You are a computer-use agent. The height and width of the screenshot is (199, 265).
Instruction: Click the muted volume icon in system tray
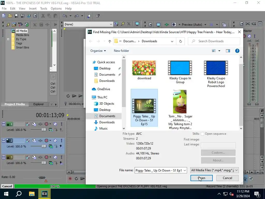tap(231, 194)
